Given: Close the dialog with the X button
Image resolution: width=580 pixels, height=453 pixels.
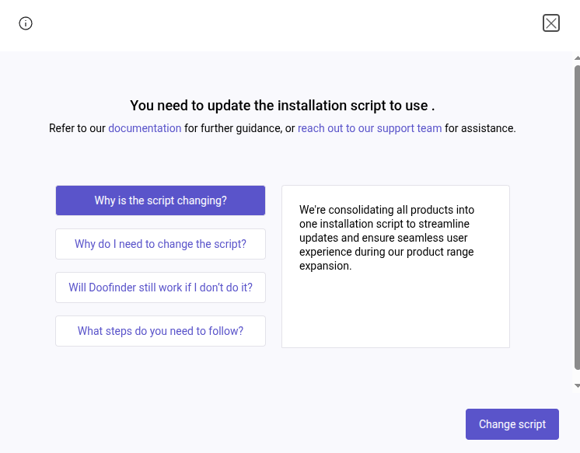Looking at the screenshot, I should click(x=550, y=23).
